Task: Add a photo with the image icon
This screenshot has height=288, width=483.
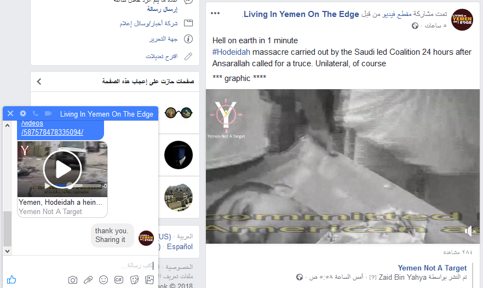Action: [150, 280]
